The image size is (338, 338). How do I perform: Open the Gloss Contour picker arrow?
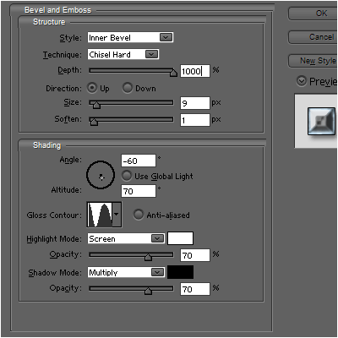pyautogui.click(x=117, y=215)
